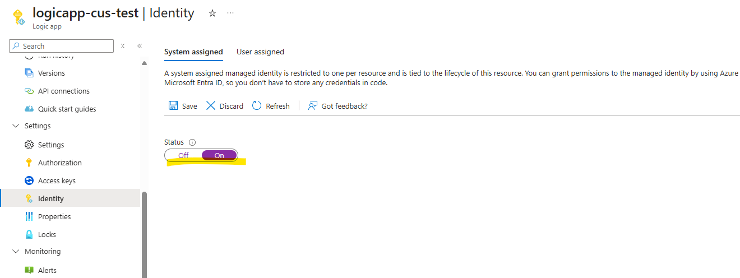Open the API connections sidebar item
Viewport: 740px width, 278px height.
63,91
